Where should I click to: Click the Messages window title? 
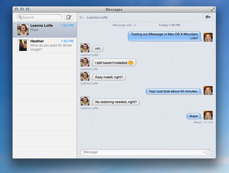pyautogui.click(x=114, y=9)
